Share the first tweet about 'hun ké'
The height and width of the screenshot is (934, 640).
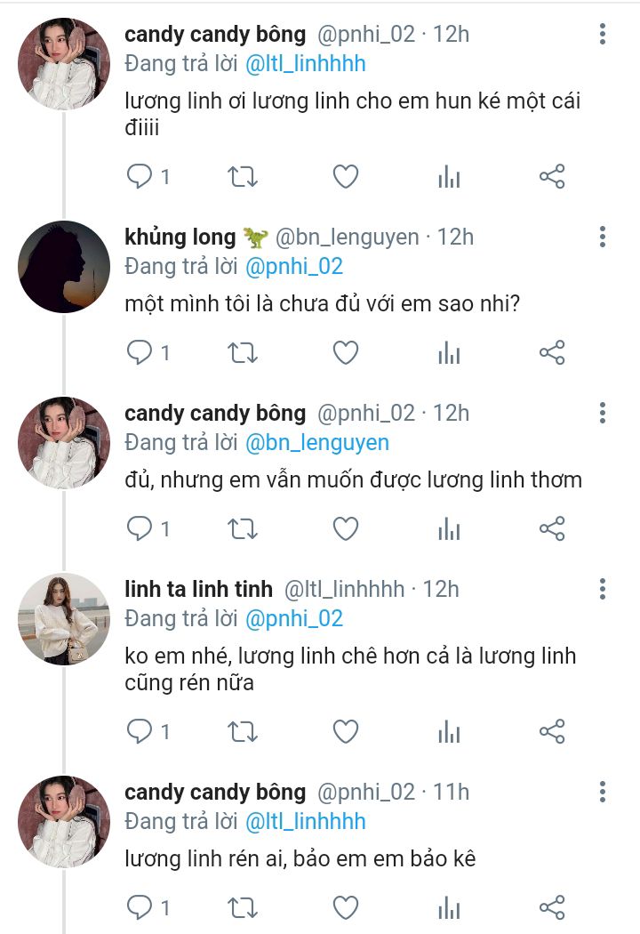552,176
